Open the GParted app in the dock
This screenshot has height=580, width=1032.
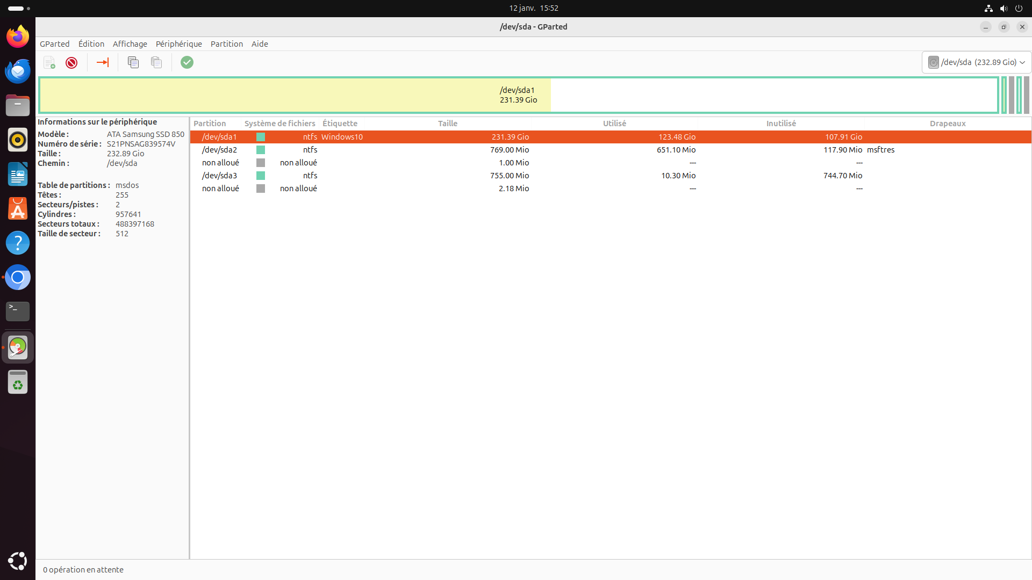(x=18, y=347)
